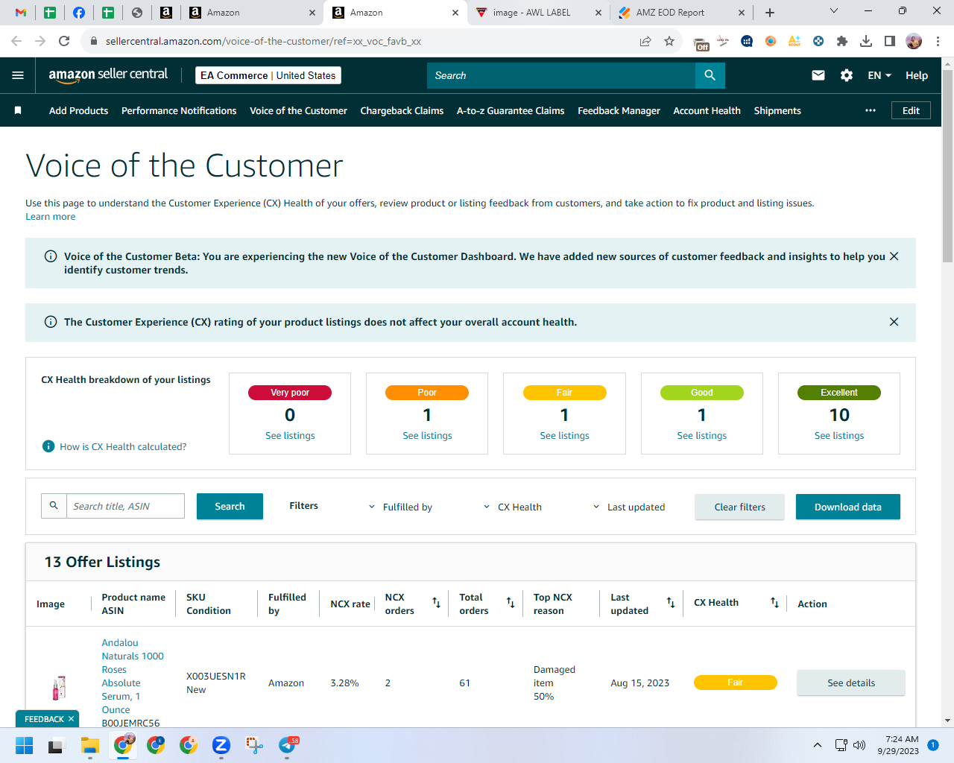Image resolution: width=954 pixels, height=763 pixels.
Task: Click info icon beside How is CX Health calculated
Action: point(48,446)
